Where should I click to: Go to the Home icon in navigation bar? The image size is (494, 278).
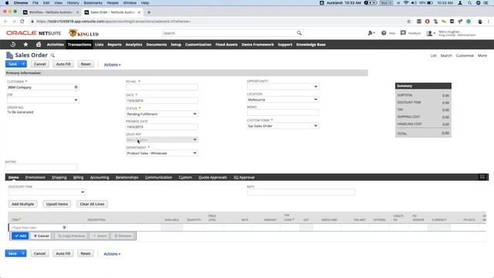[x=39, y=45]
